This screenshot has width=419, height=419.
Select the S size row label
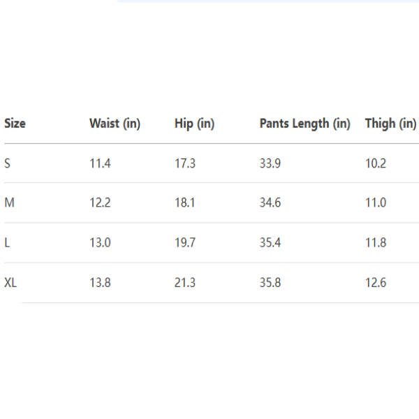click(8, 163)
